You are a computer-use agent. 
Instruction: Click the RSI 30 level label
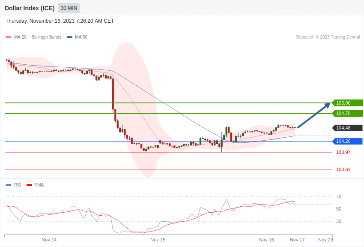[339, 221]
